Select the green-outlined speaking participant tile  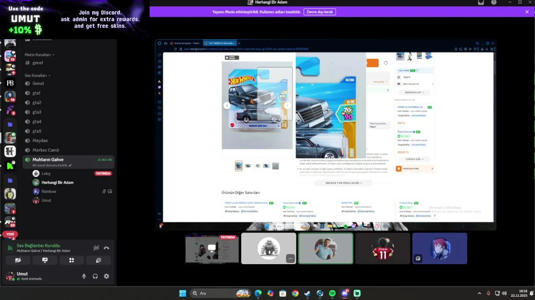pyautogui.click(x=326, y=248)
